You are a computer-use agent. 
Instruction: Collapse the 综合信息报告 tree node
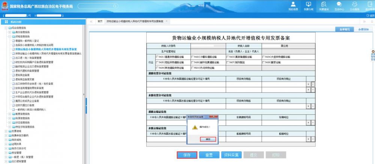(x=6, y=28)
